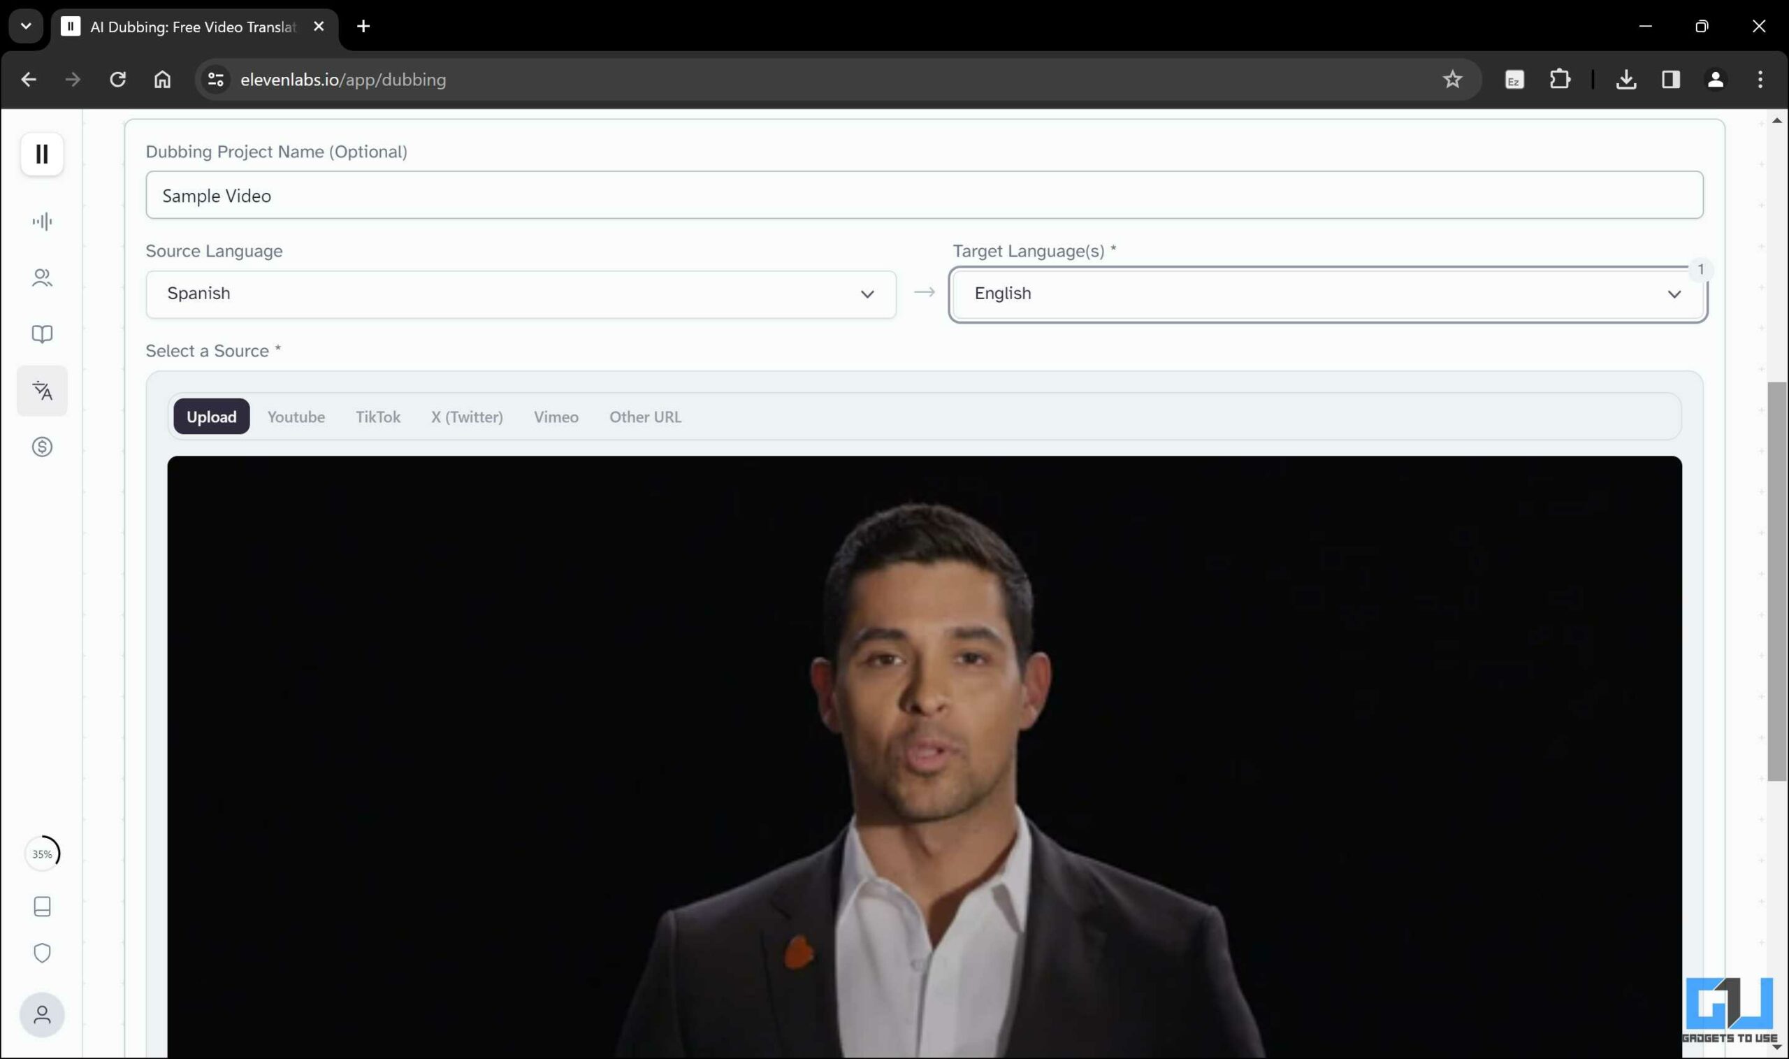This screenshot has height=1059, width=1789.
Task: Select the Vimeo source option
Action: tap(556, 417)
